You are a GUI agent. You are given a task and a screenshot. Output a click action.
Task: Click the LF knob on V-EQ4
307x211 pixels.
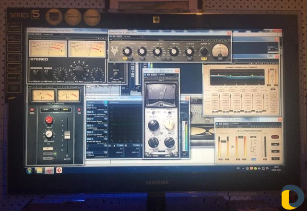142,52
